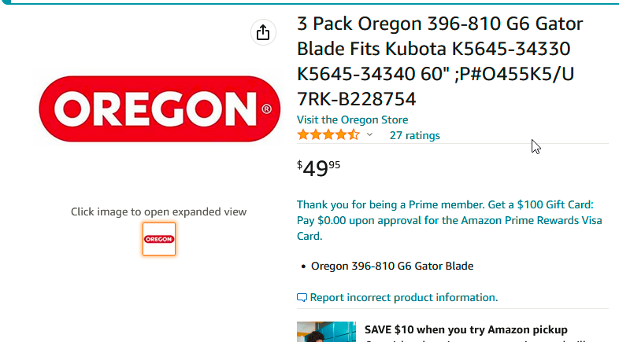This screenshot has width=619, height=342.
Task: Click the "SAVE $10" pickup headline
Action: tap(465, 330)
